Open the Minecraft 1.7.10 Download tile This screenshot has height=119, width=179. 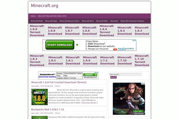124,60
